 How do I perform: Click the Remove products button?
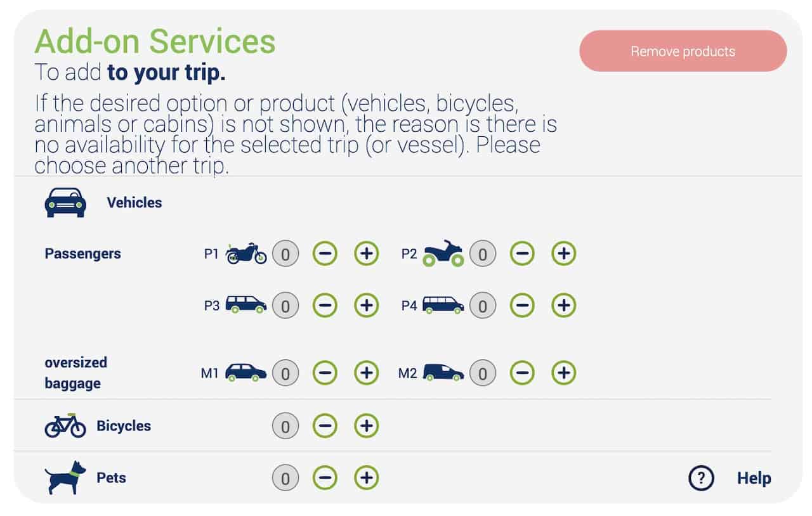683,51
